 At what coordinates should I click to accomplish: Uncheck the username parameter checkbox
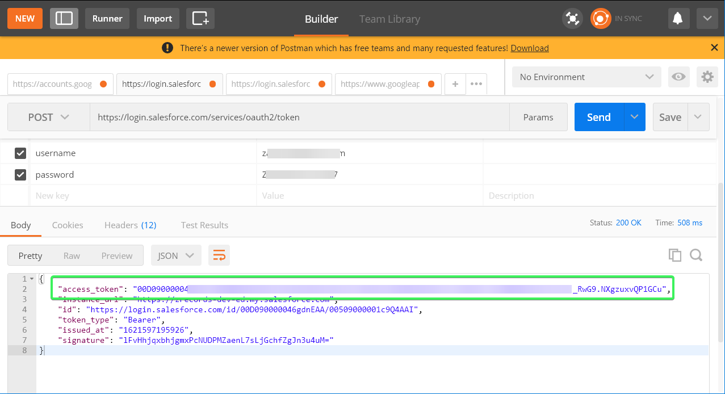click(20, 153)
